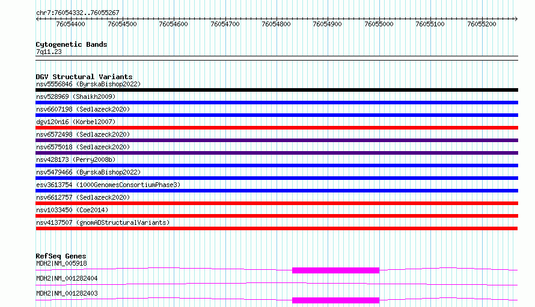Click ruler position 76054900
The width and height of the screenshot is (535, 307).
[x=327, y=24]
